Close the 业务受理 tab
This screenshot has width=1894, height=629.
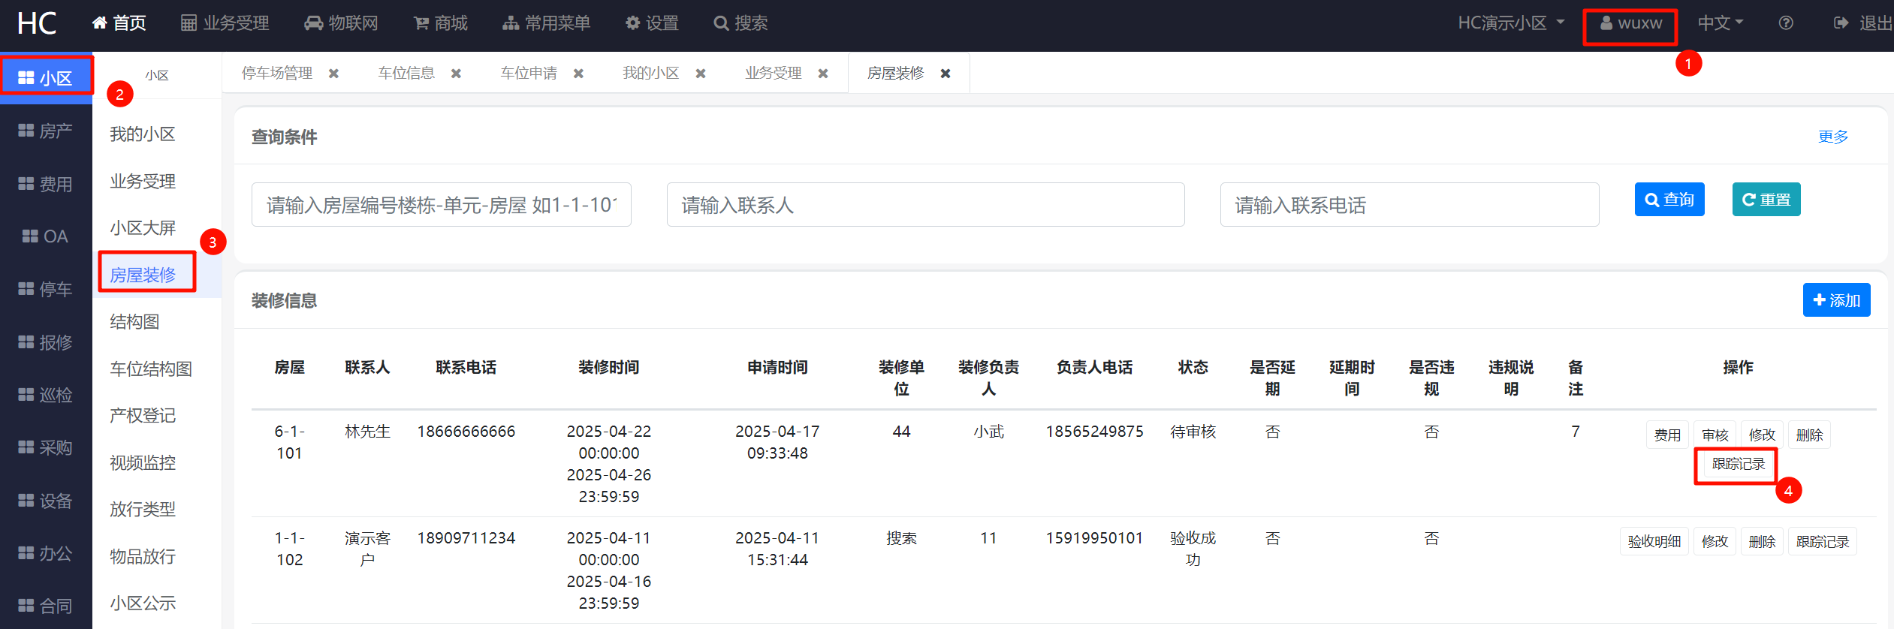(x=823, y=74)
